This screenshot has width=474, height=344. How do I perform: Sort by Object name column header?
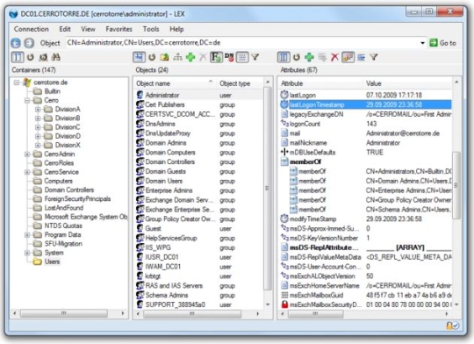[175, 83]
